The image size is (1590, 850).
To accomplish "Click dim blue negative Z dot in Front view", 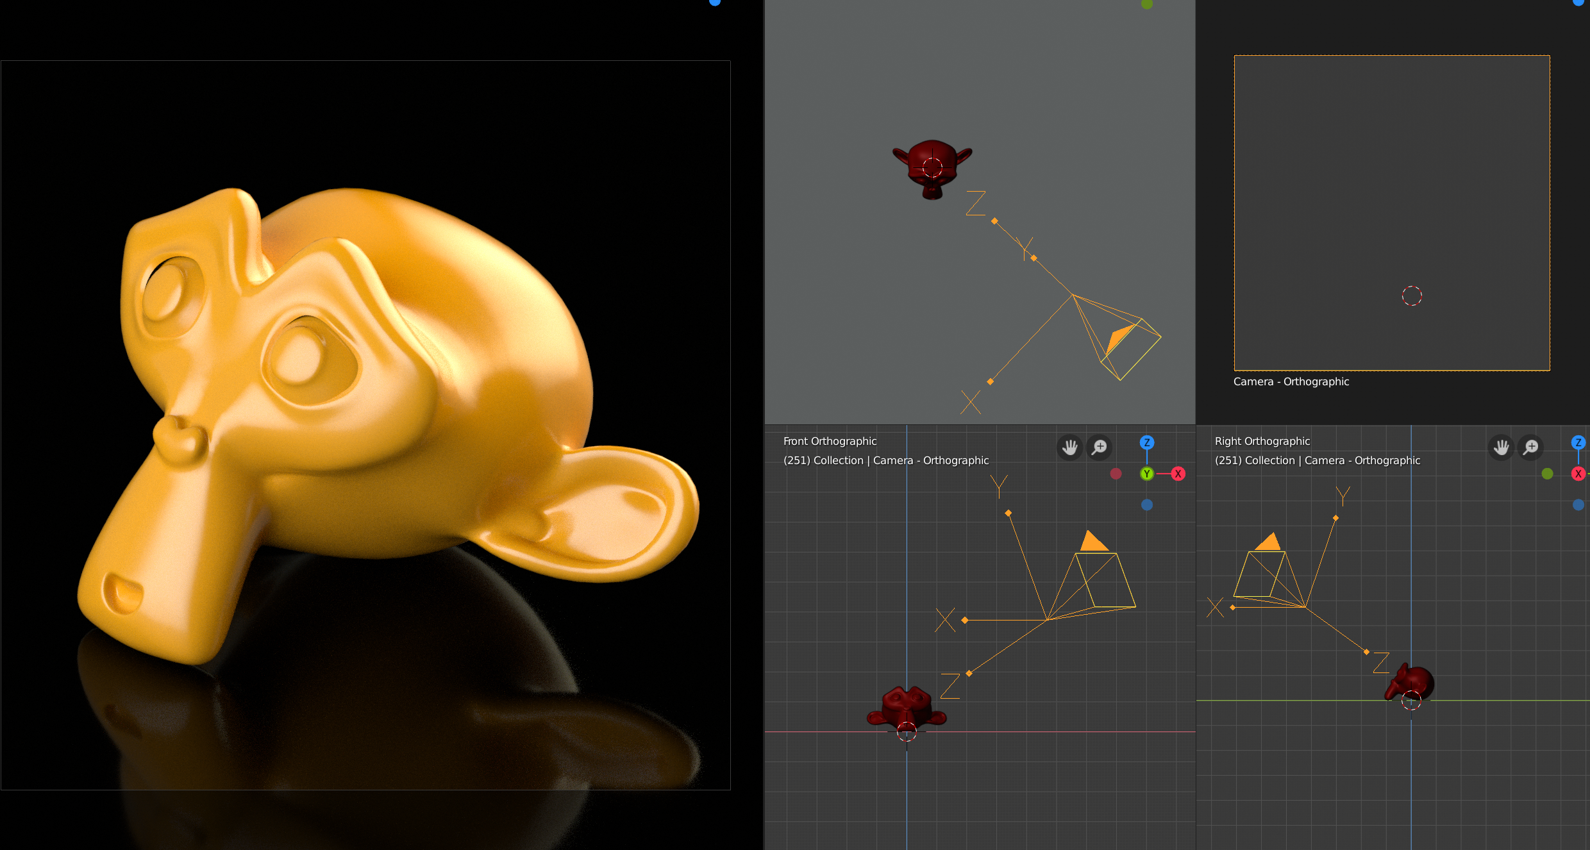I will pos(1147,504).
